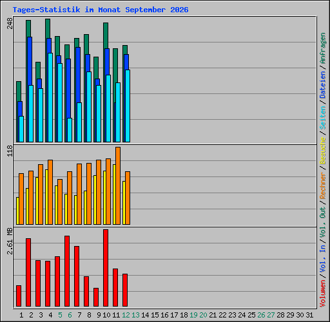This screenshot has width=330, height=322.
Task: Click day 20 on the x-axis
Action: point(203,315)
